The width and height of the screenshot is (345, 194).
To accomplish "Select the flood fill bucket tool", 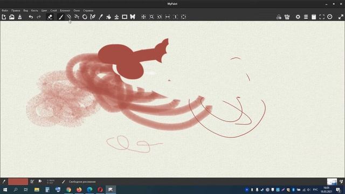I will point(108,17).
